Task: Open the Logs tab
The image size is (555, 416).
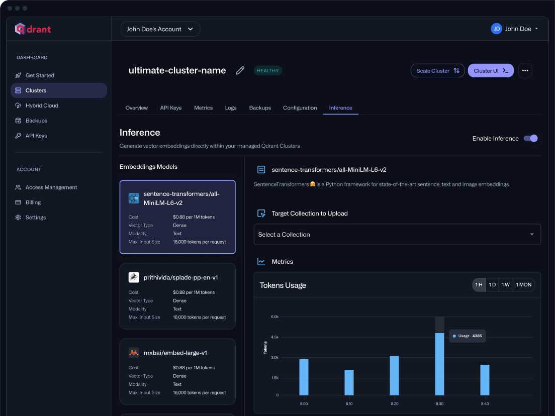Action: click(230, 108)
